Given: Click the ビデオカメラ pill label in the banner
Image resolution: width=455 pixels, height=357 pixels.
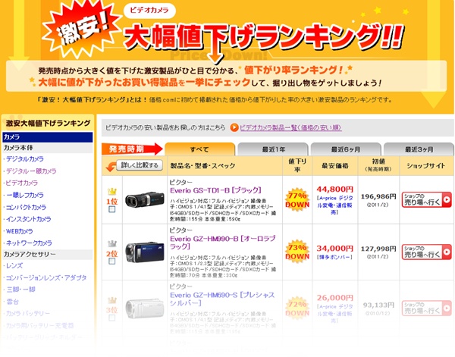Looking at the screenshot, I should click(x=149, y=10).
